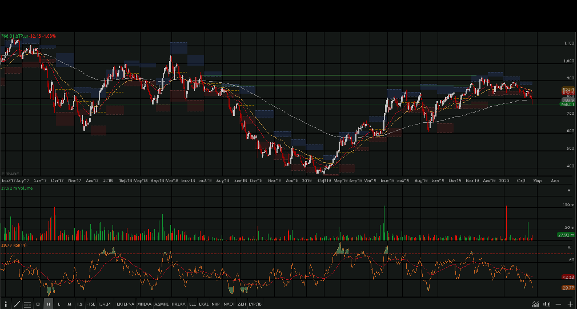Select the M timeframe button
577x309 pixels.
pyautogui.click(x=69, y=304)
